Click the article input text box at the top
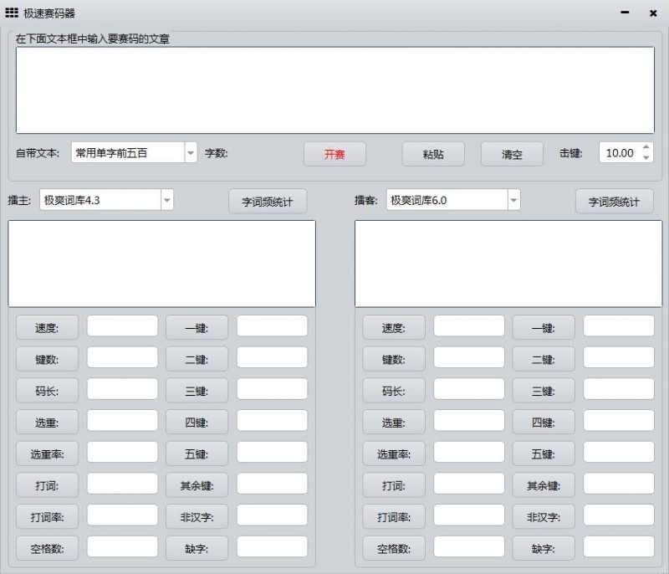The height and width of the screenshot is (574, 669). pyautogui.click(x=334, y=88)
